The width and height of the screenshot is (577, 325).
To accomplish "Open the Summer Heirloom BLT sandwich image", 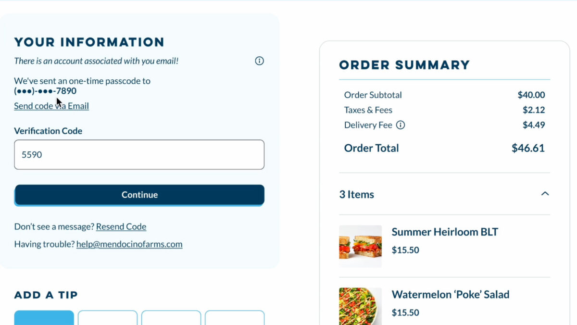I will [360, 246].
